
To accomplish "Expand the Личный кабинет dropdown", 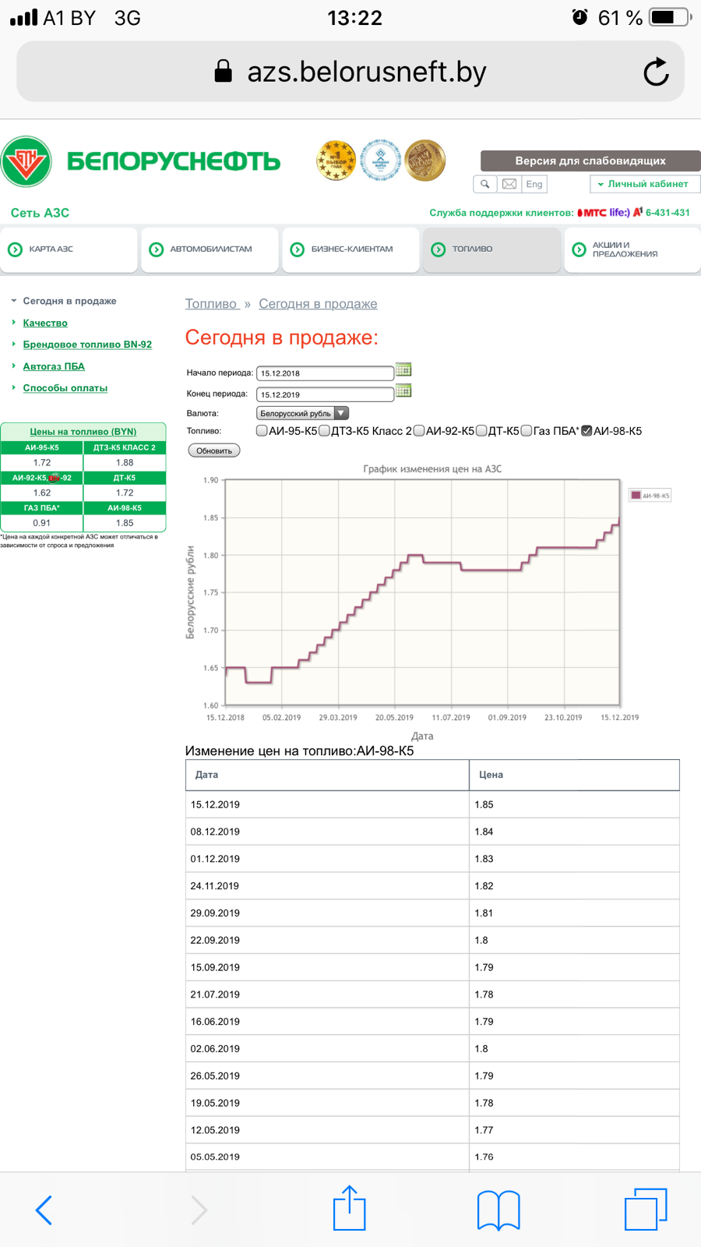I will (645, 184).
